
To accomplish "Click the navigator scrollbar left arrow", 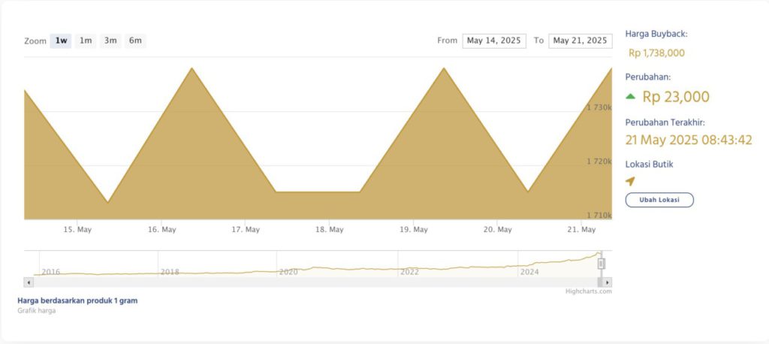I will tap(29, 282).
